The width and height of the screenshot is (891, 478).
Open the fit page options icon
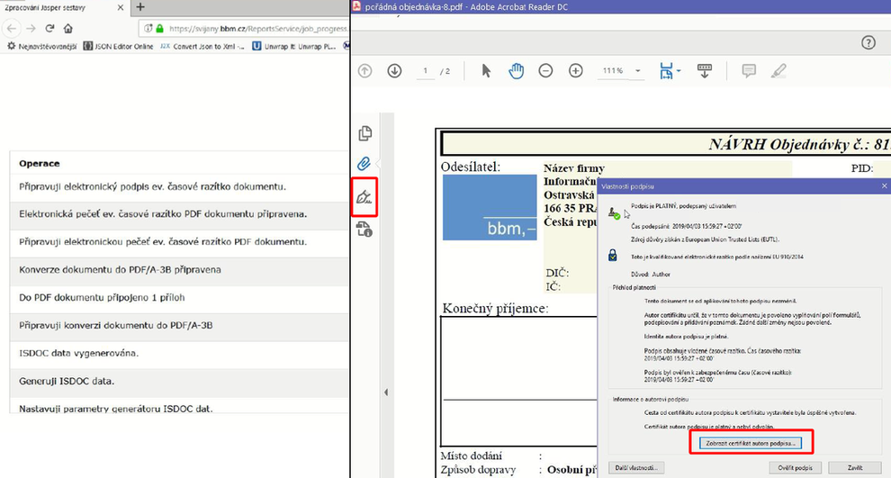[667, 71]
